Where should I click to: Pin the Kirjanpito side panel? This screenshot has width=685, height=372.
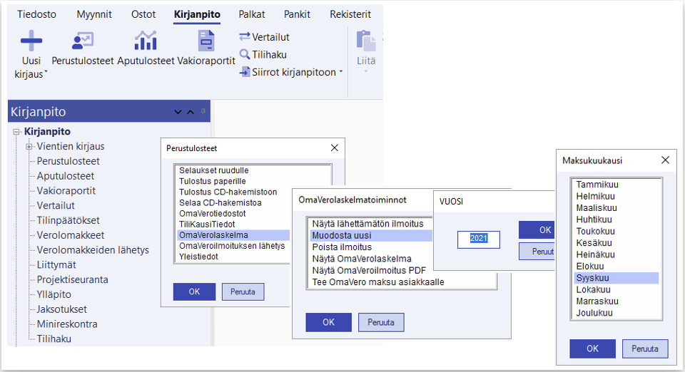(203, 112)
